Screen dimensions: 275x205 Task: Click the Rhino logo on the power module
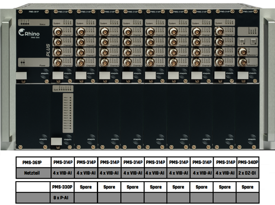pyautogui.click(x=28, y=33)
